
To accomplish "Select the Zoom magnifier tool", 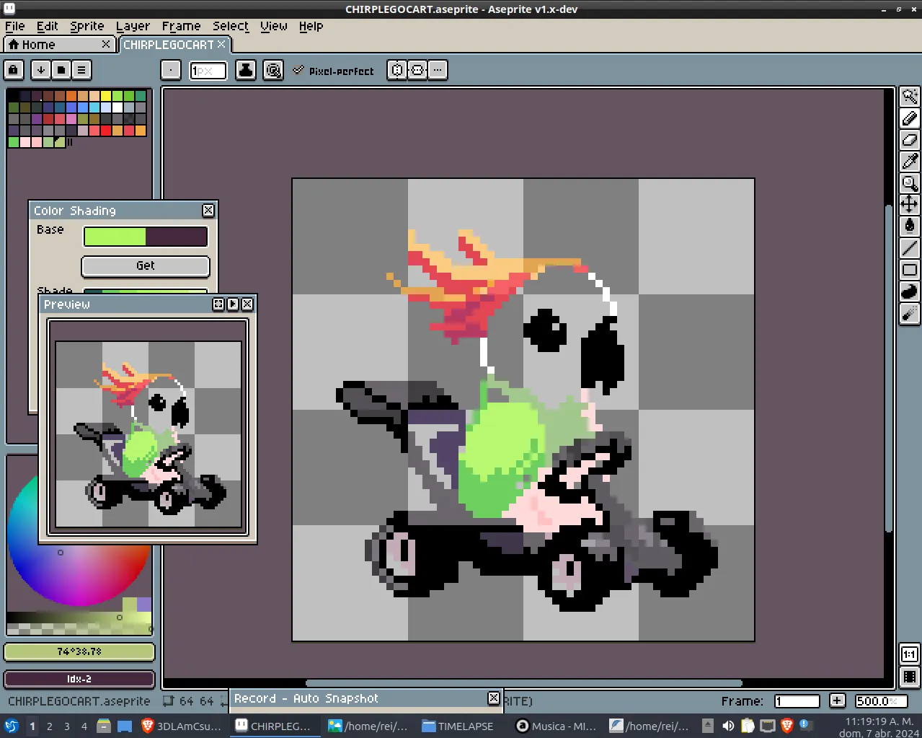I will click(910, 183).
